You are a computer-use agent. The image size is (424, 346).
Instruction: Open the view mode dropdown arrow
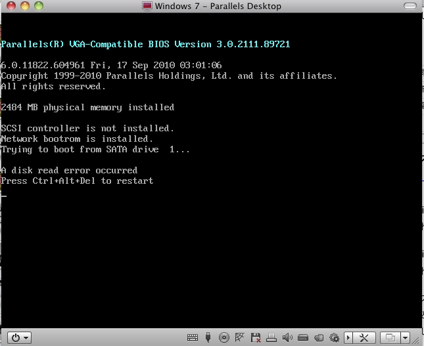405,337
